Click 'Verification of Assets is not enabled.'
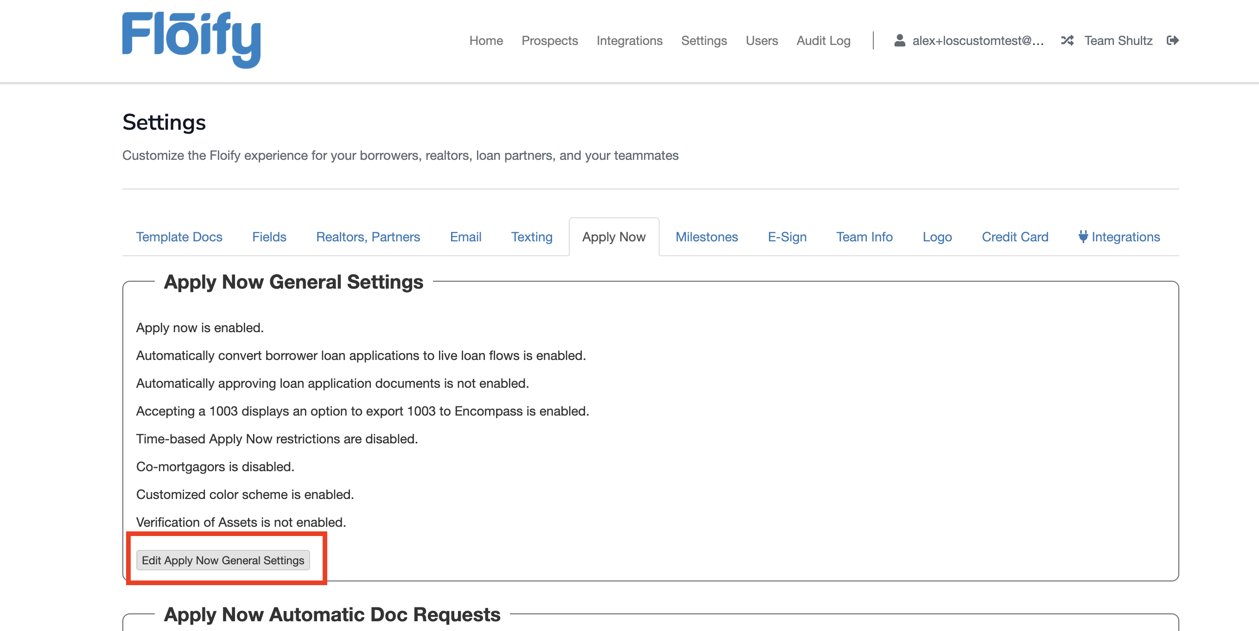1259x631 pixels. pos(241,523)
